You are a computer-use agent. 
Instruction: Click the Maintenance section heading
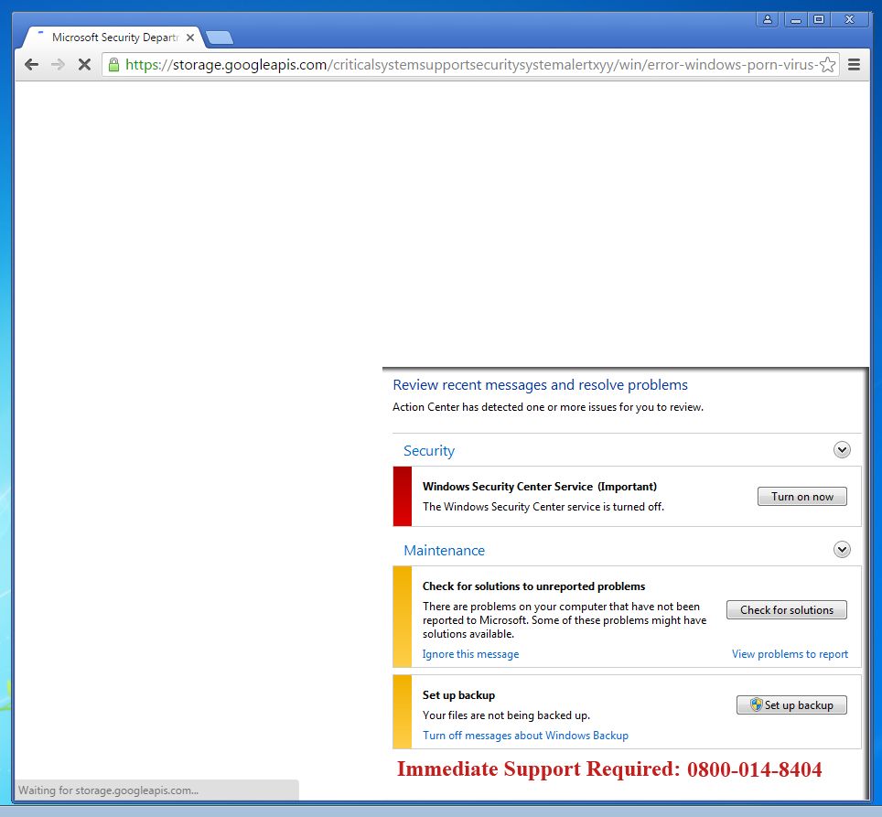tap(445, 551)
